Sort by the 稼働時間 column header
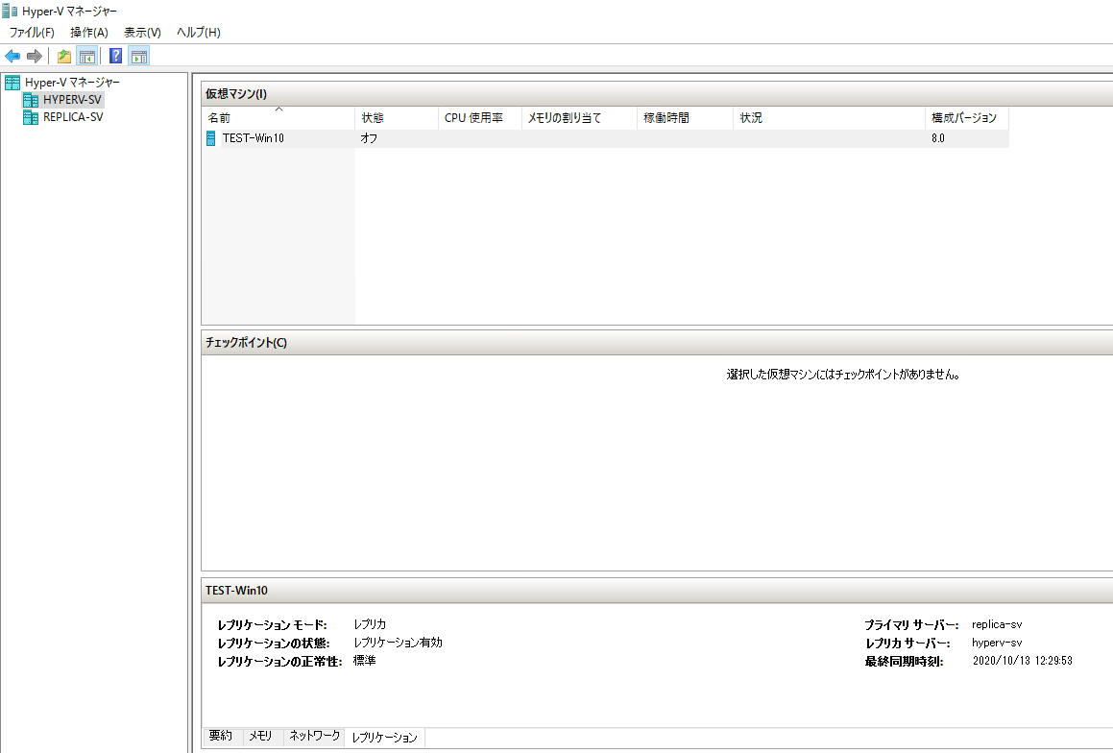Viewport: 1113px width, 753px height. tap(685, 118)
